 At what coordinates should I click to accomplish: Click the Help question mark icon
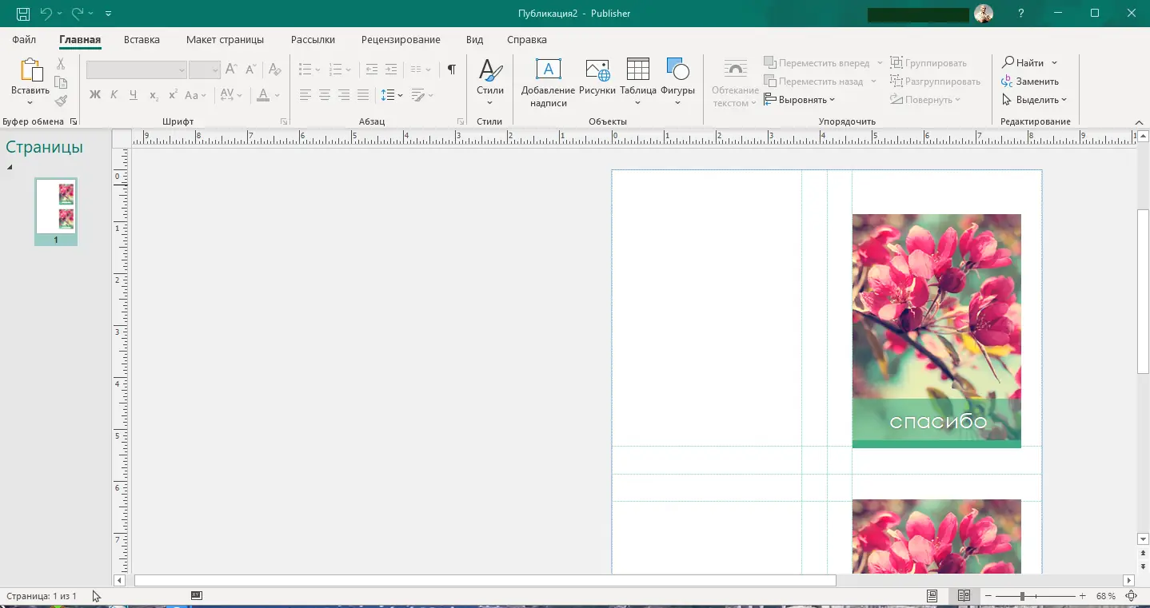[x=1021, y=14]
